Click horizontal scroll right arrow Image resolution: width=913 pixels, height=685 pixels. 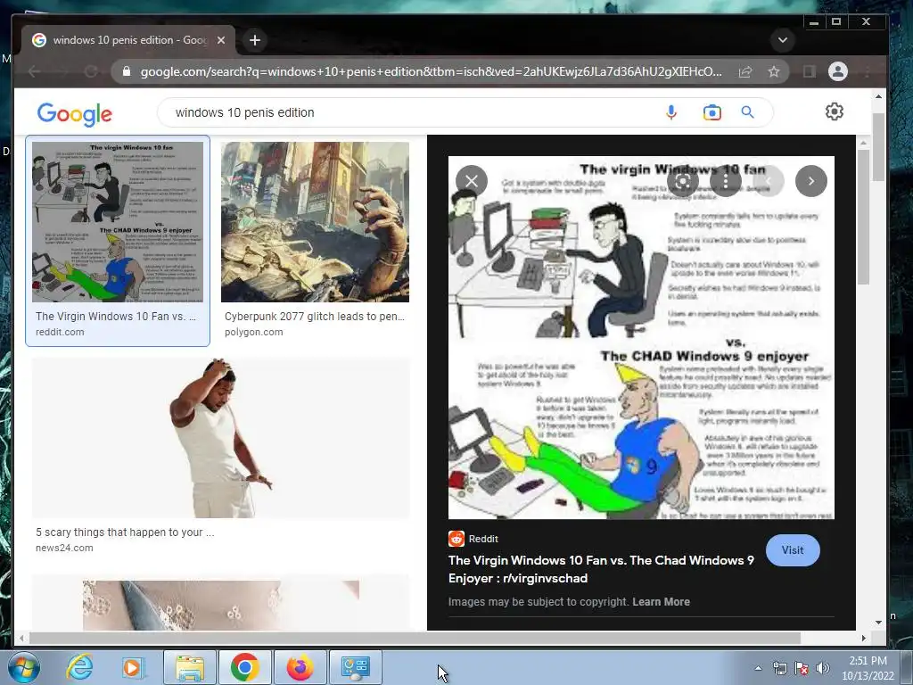pos(863,639)
